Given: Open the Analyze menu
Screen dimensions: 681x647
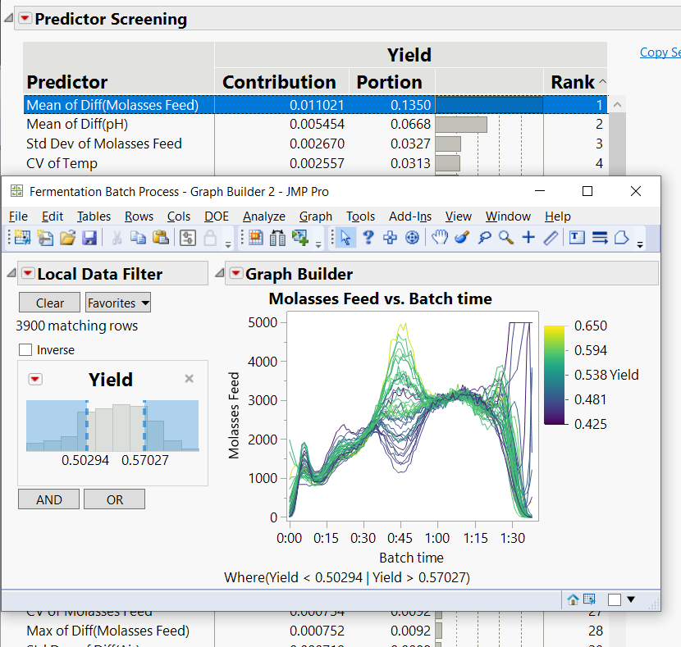Looking at the screenshot, I should pos(263,216).
